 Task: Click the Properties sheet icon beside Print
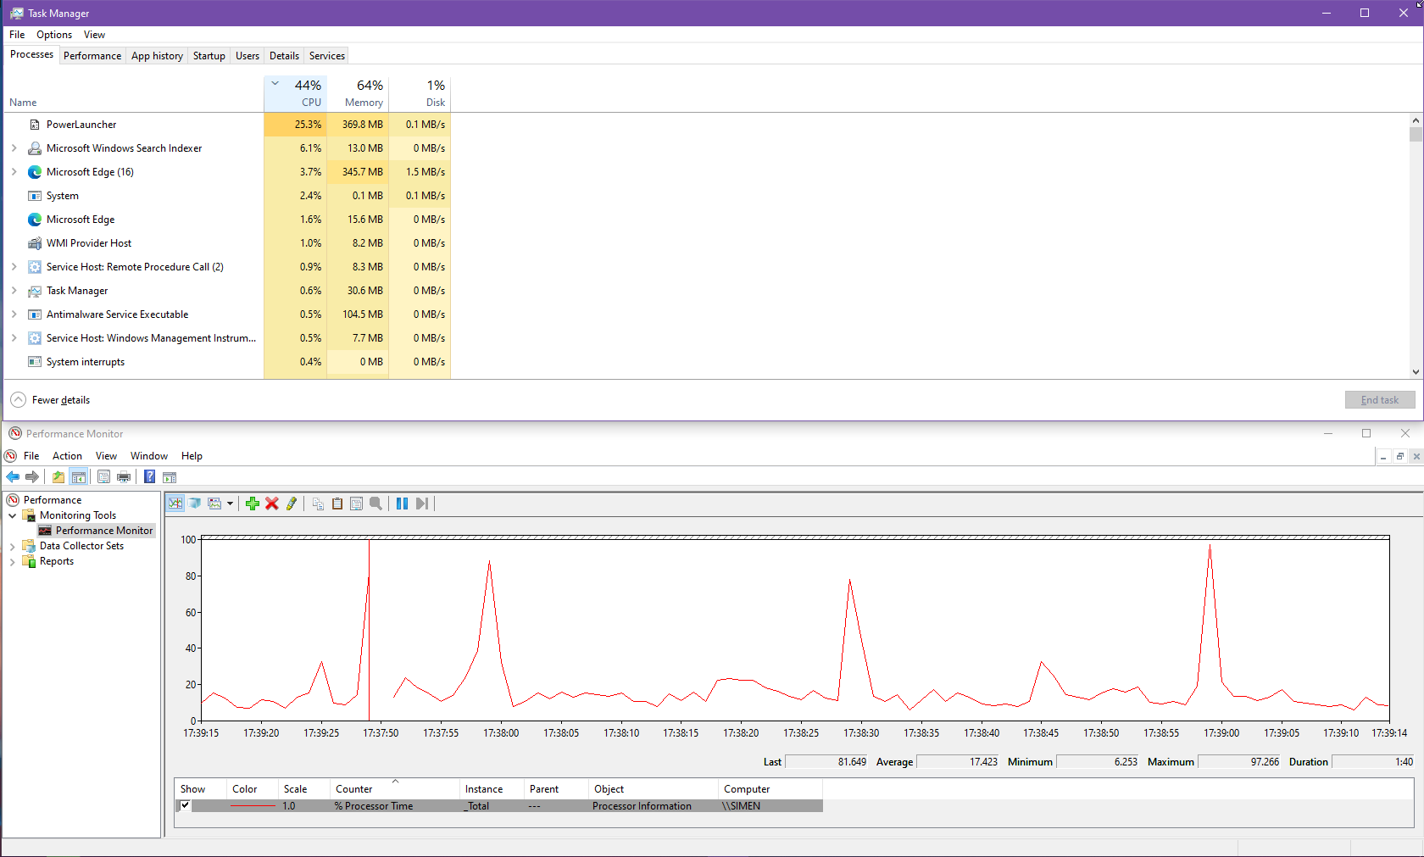[103, 477]
